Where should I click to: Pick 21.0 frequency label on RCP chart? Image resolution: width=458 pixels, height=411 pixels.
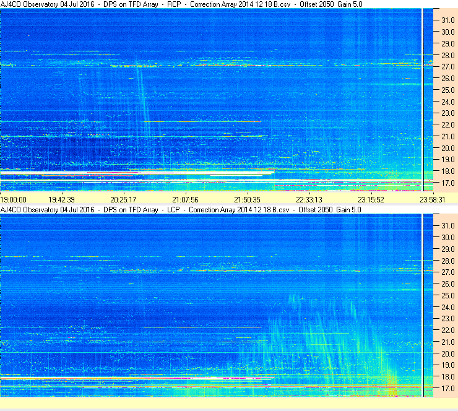tap(448, 137)
